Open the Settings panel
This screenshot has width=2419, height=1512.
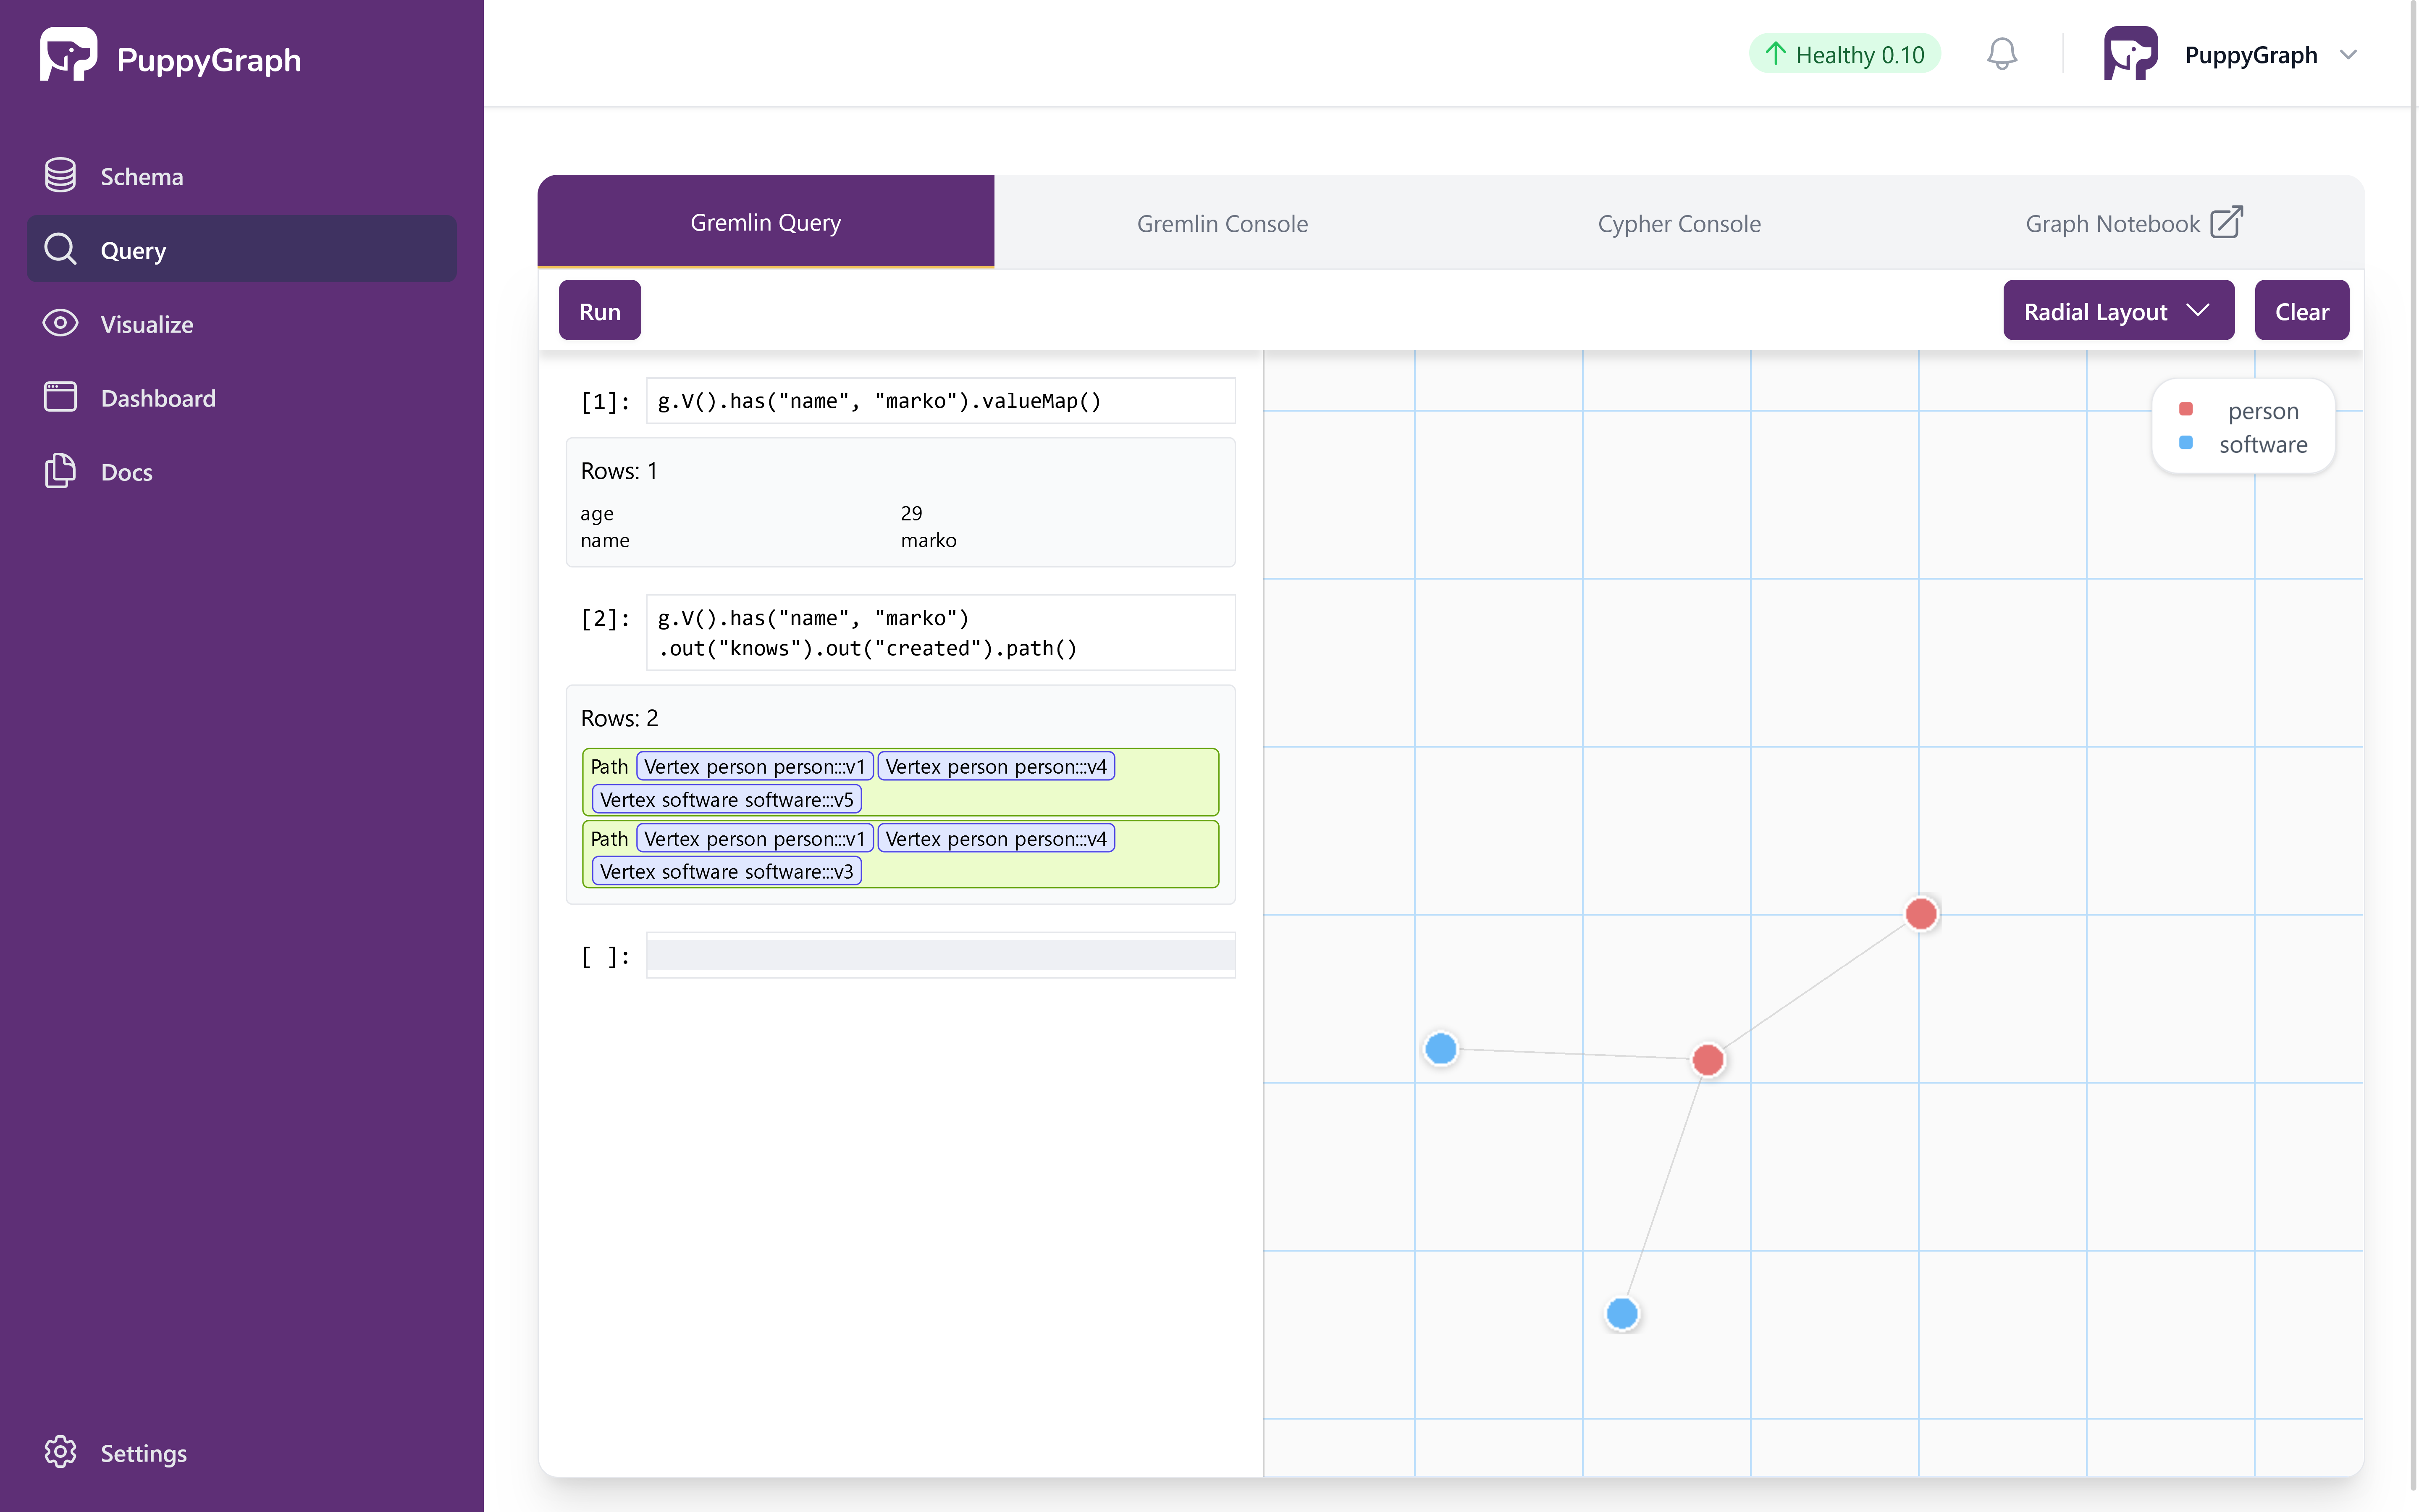(144, 1451)
